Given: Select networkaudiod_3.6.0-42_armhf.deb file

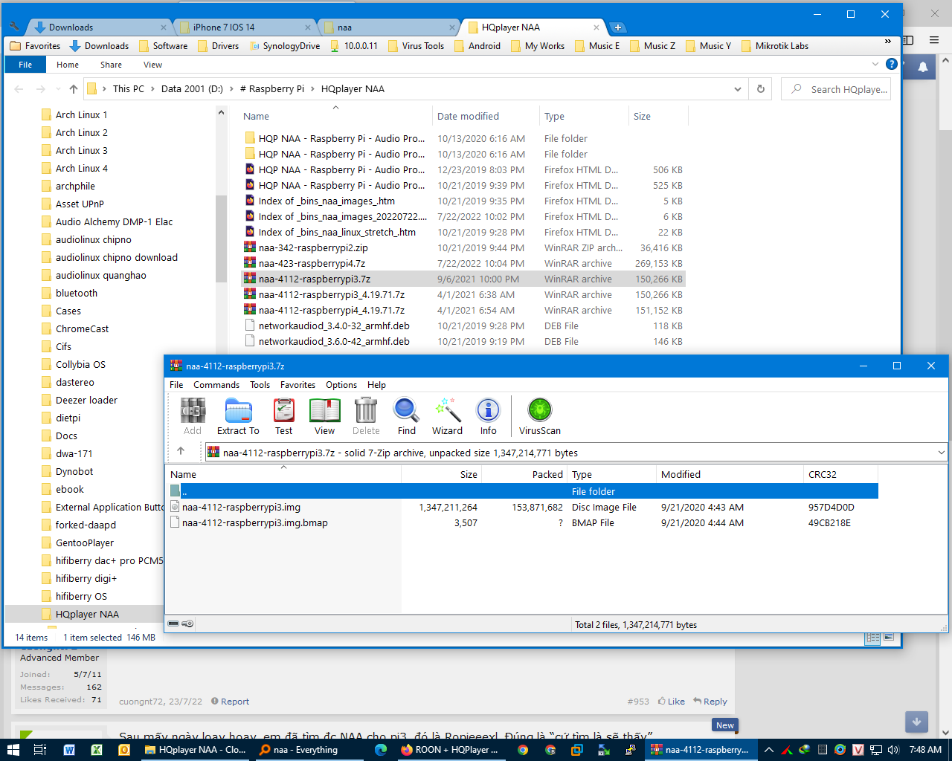Looking at the screenshot, I should (x=334, y=341).
